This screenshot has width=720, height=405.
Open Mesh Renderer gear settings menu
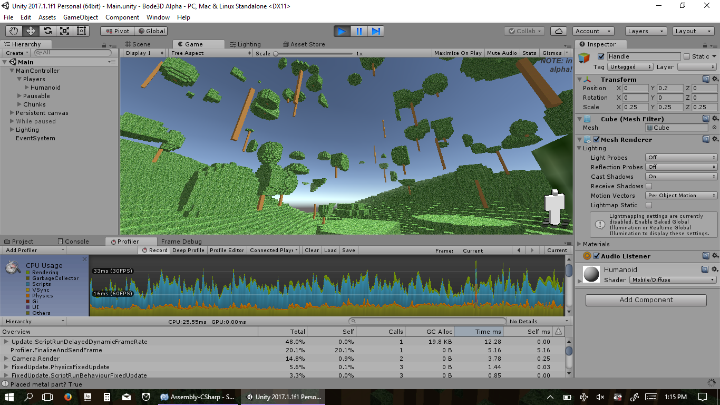tap(715, 139)
